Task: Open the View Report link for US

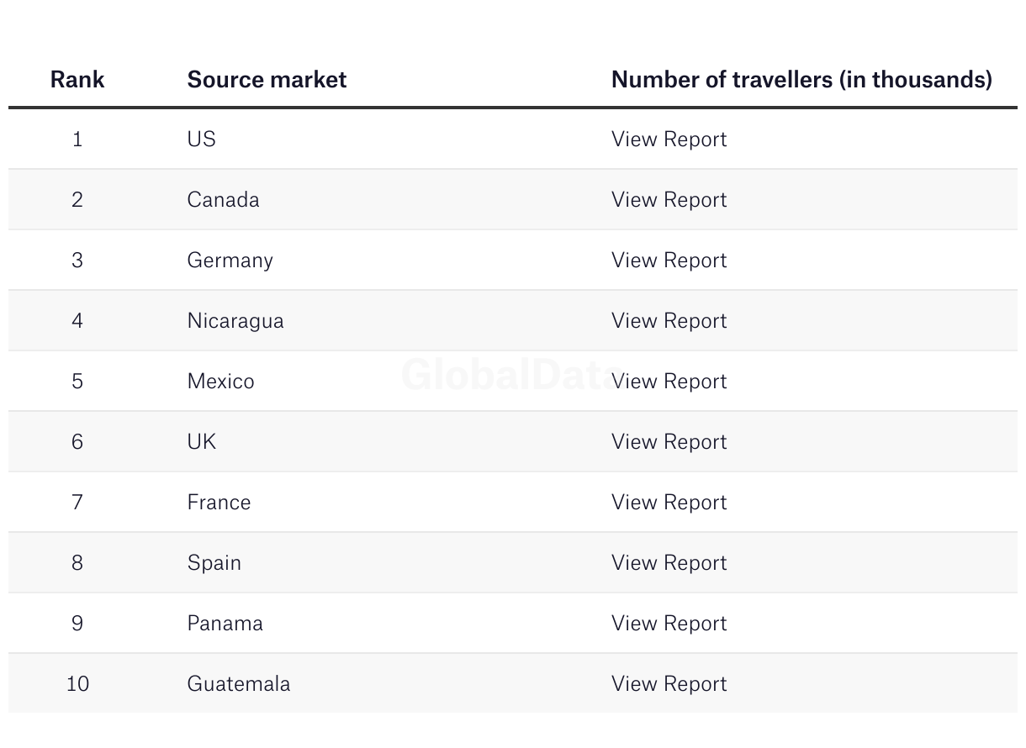Action: (669, 139)
